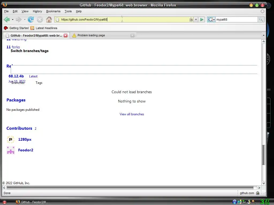This screenshot has width=274, height=205.
Task: Open the Help menu
Action: 79,11
